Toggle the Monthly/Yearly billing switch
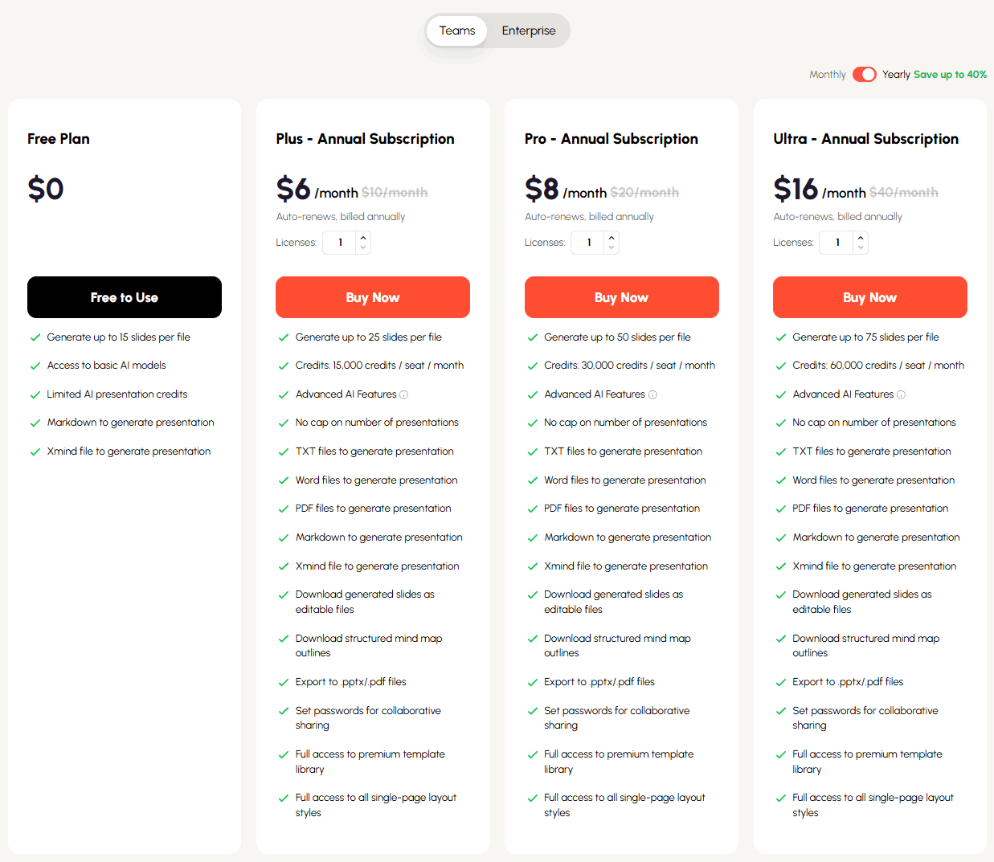Image resolution: width=994 pixels, height=862 pixels. click(x=865, y=75)
